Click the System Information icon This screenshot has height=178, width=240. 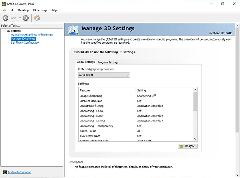tap(5, 172)
